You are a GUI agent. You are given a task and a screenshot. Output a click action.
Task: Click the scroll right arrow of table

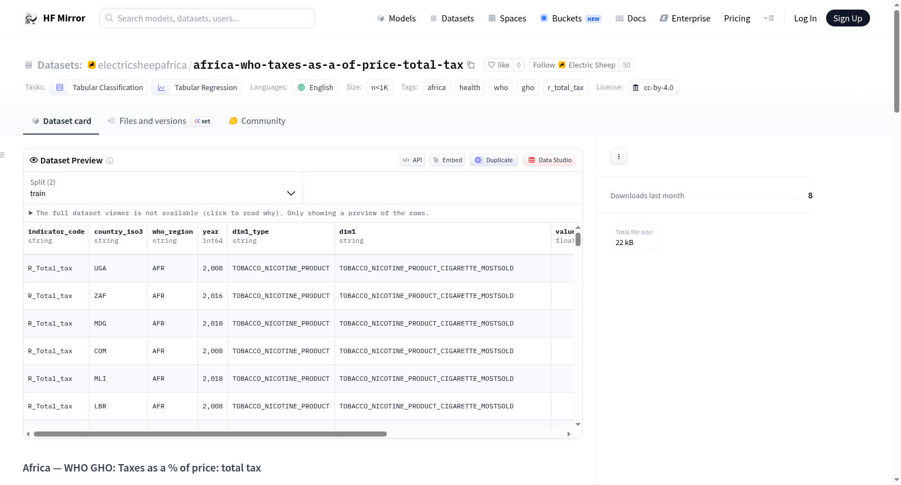tap(569, 434)
